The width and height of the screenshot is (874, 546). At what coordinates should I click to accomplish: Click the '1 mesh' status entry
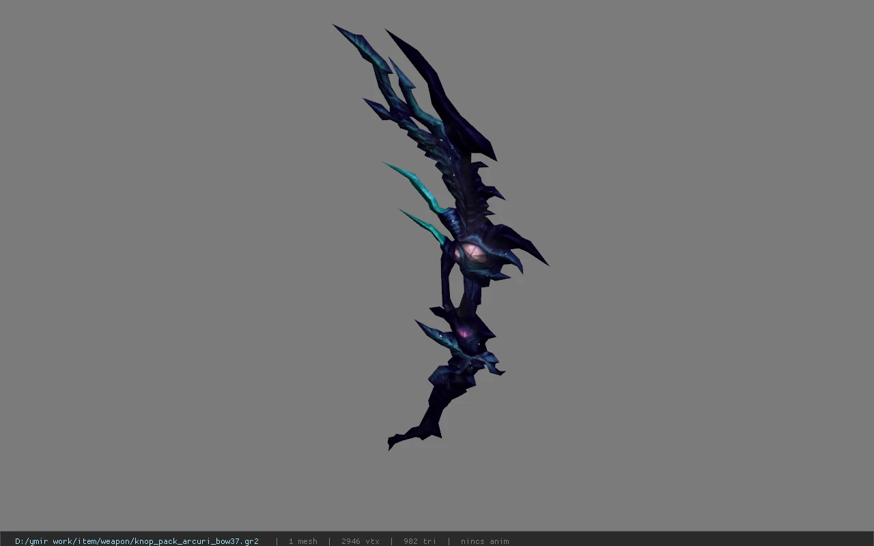[x=302, y=541]
